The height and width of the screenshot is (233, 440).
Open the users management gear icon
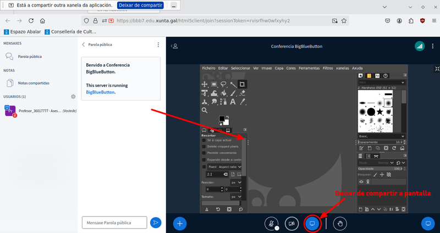73,96
